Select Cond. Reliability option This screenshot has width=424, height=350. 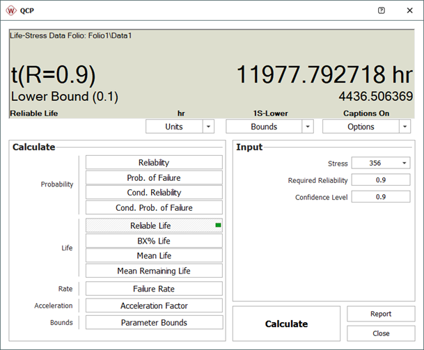coord(154,193)
